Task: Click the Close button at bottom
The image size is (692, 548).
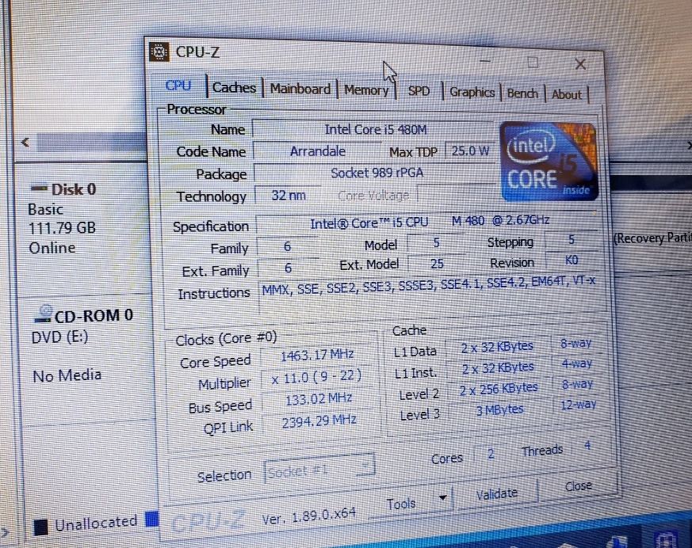Action: 578,486
